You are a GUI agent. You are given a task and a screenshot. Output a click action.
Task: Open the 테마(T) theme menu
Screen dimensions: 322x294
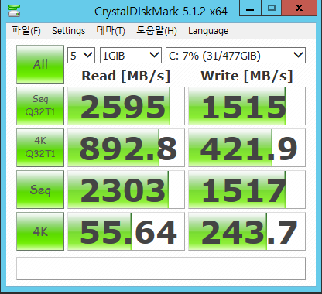click(111, 31)
